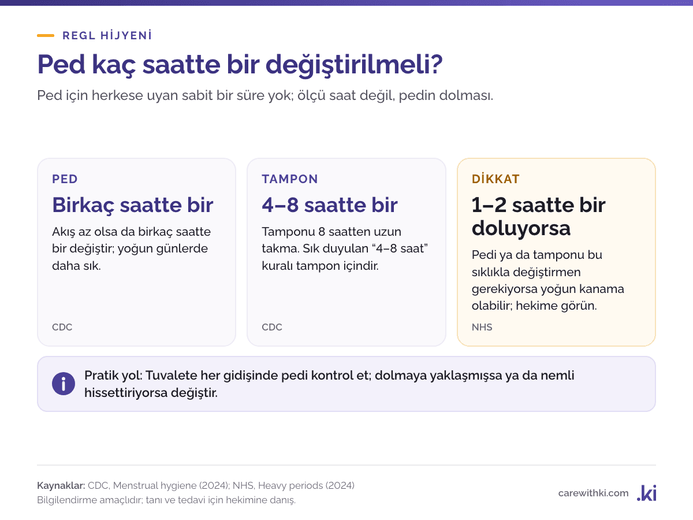Image resolution: width=693 pixels, height=520 pixels.
Task: Click the 'Pratik yol' tip text
Action: (x=329, y=384)
